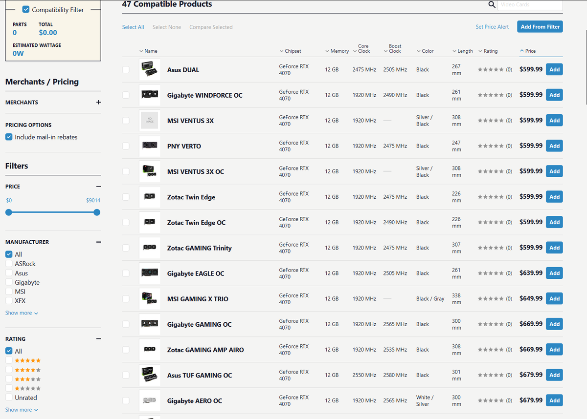The image size is (587, 419).
Task: Sort products by Chipset column
Action: [x=290, y=51]
